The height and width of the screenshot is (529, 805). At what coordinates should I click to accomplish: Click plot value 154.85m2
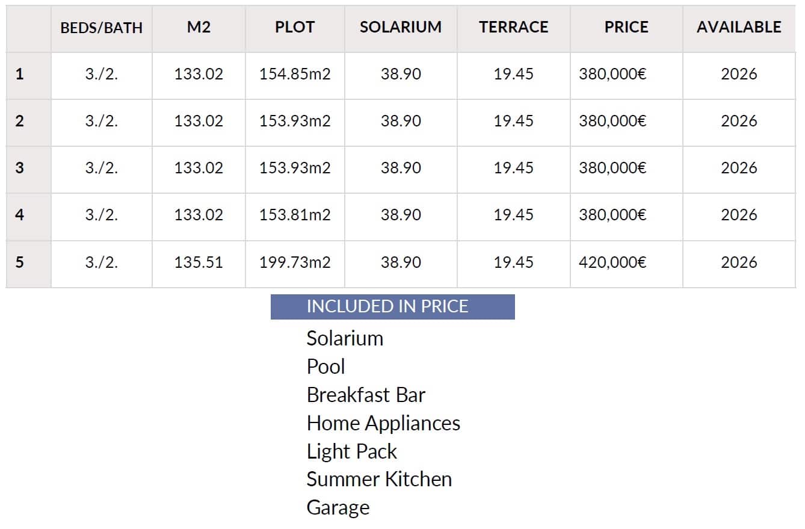[295, 74]
